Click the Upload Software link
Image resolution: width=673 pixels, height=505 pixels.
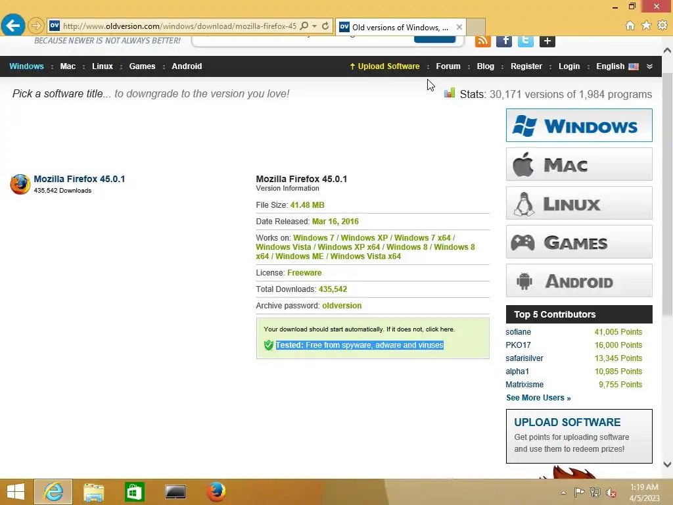tap(384, 66)
